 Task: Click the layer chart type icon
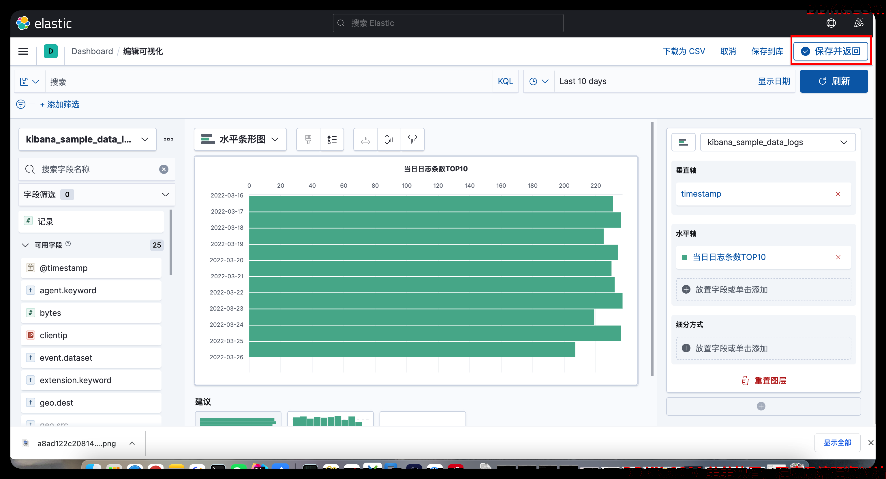click(x=684, y=142)
